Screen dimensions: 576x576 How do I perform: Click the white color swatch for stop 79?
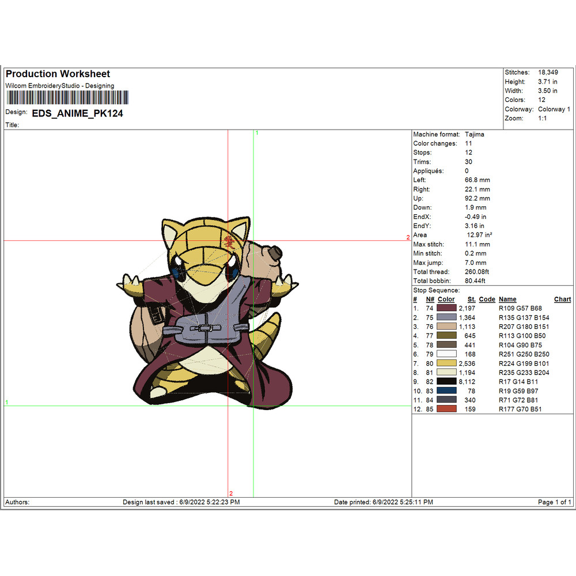pos(447,354)
